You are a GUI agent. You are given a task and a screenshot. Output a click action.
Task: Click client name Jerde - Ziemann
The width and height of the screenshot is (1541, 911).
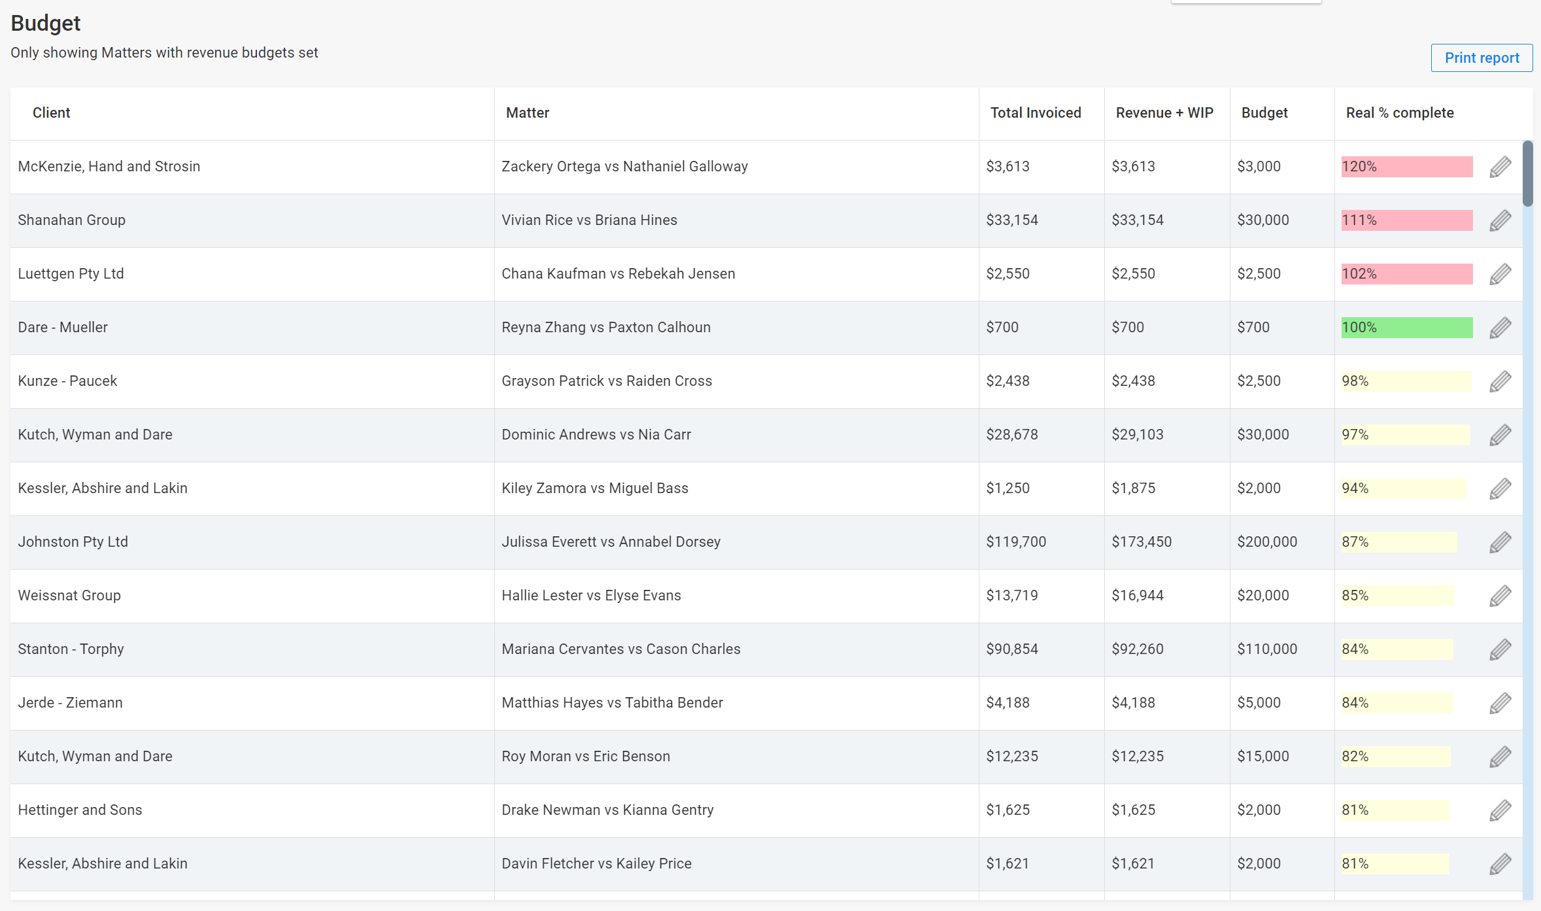click(x=70, y=702)
